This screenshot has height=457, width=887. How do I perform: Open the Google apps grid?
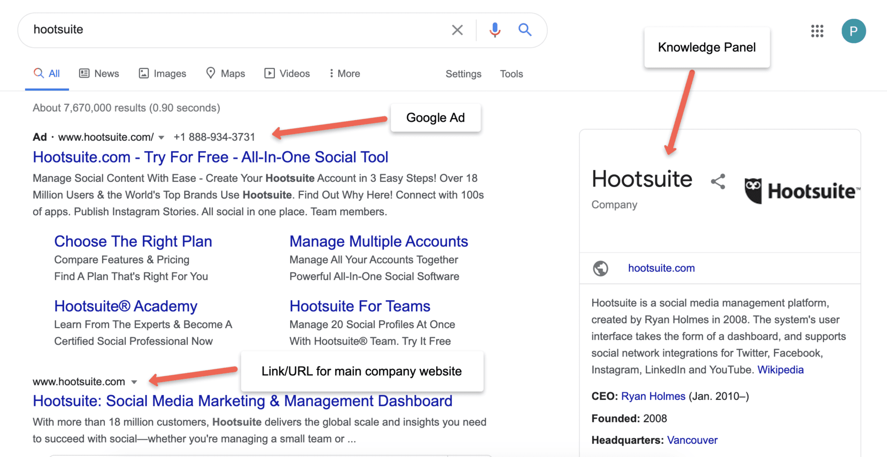pos(817,31)
